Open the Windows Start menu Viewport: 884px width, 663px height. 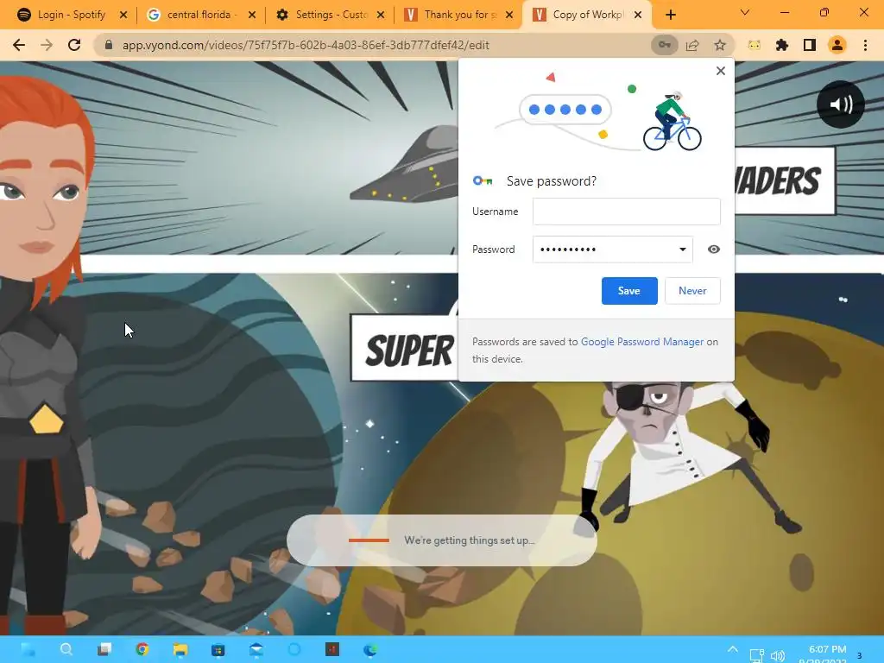click(28, 649)
